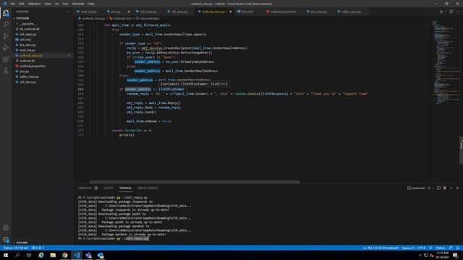Open Outlook from taskbar

point(101,255)
